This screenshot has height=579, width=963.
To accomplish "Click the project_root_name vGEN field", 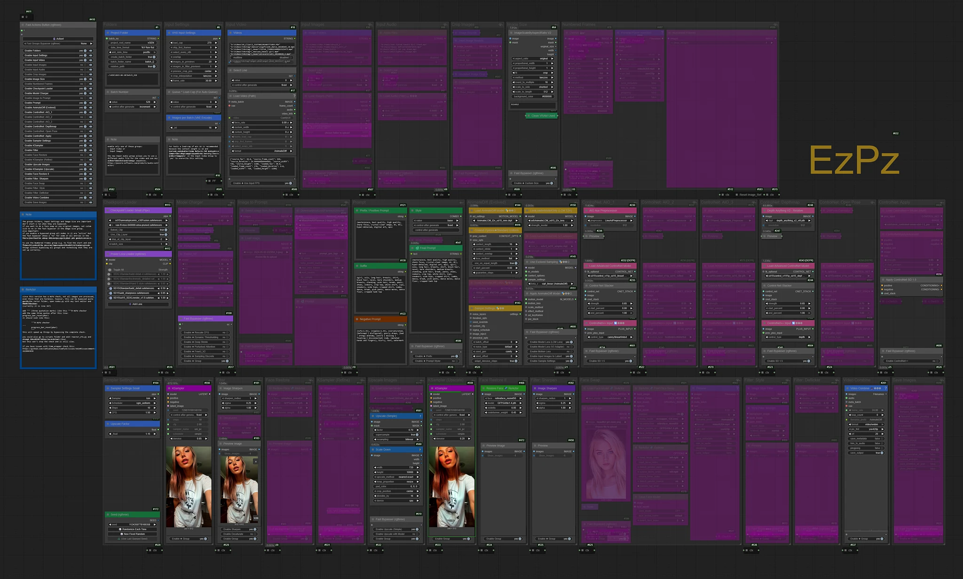I will (x=132, y=43).
